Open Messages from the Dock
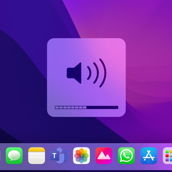The width and height of the screenshot is (172, 172). [14, 156]
